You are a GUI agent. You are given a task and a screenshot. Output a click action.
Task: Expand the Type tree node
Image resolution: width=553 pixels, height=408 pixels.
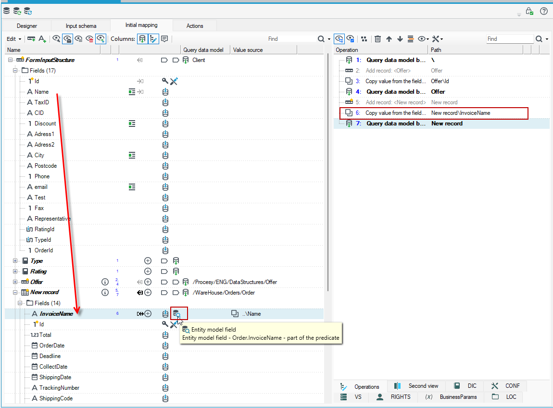15,261
